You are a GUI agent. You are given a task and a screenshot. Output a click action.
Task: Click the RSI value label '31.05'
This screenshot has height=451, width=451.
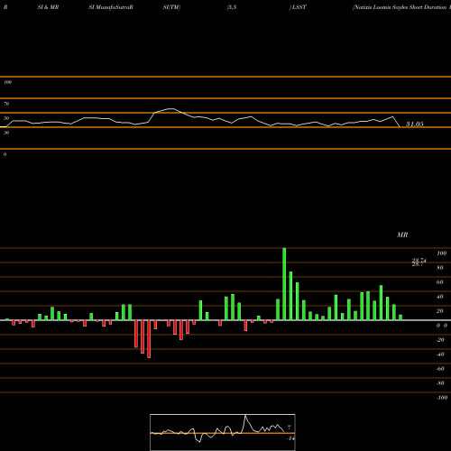pos(415,124)
